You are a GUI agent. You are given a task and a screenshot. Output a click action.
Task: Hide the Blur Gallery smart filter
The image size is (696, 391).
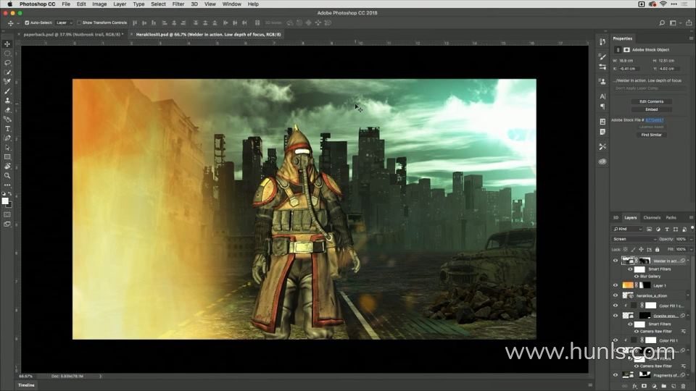pyautogui.click(x=636, y=276)
